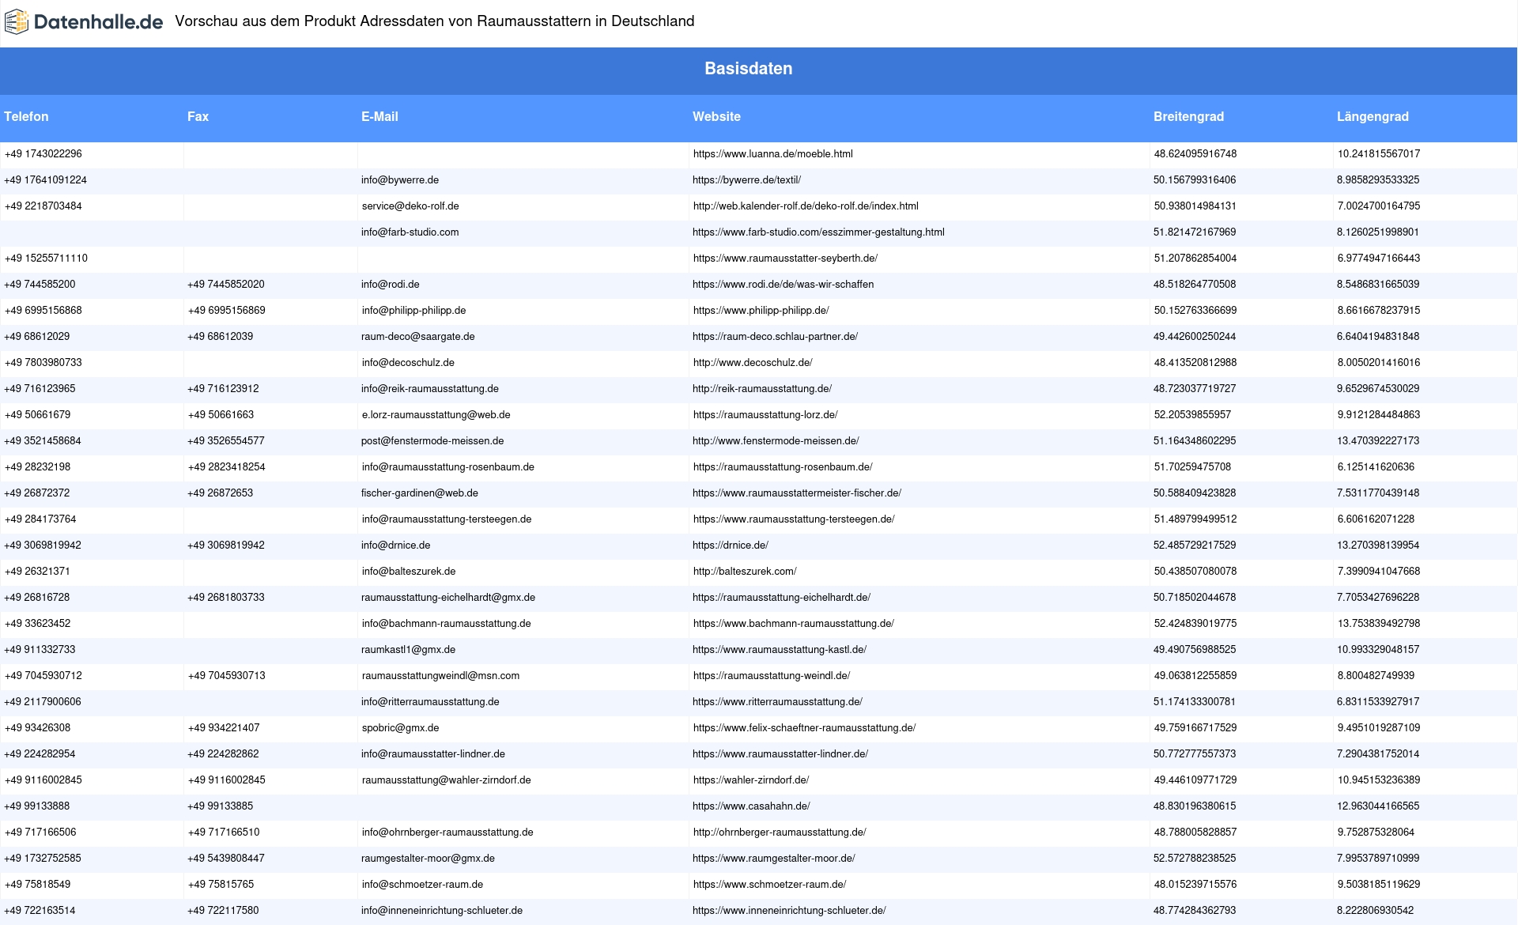This screenshot has width=1518, height=925.
Task: Open raumausstattung-eichelhardt.de website link
Action: pos(781,598)
